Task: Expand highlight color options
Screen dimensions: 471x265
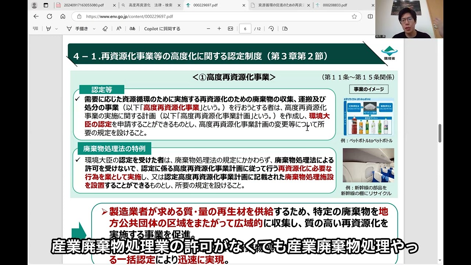Action: tap(56, 29)
